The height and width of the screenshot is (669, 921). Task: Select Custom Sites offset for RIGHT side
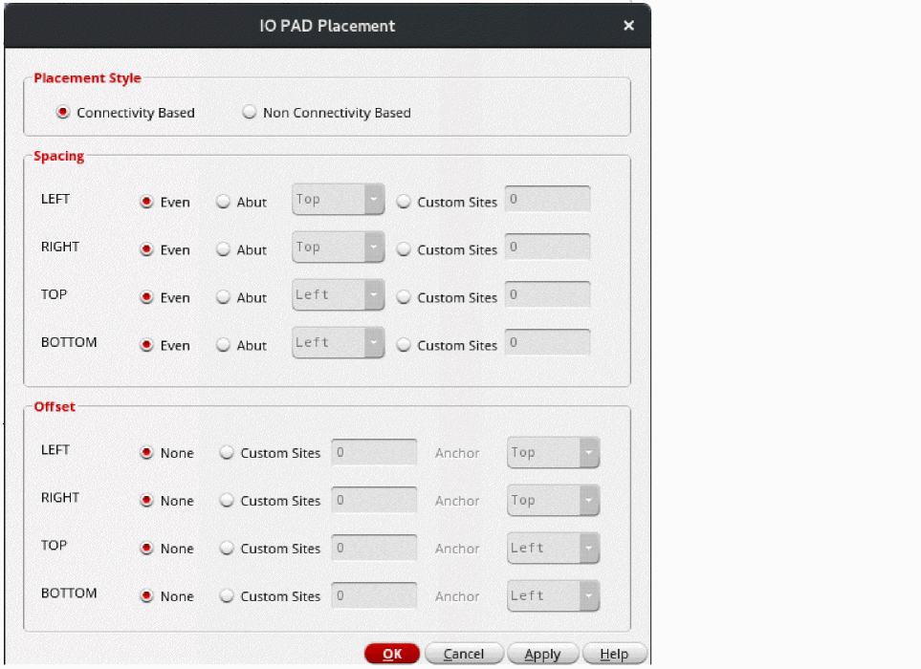[227, 501]
